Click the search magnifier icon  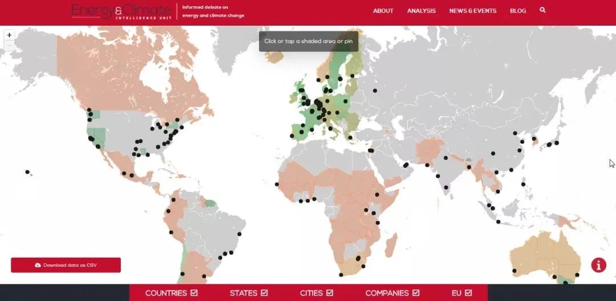click(x=542, y=10)
